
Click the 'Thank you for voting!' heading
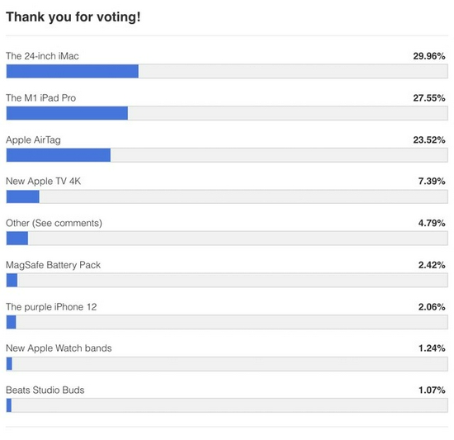(x=73, y=17)
